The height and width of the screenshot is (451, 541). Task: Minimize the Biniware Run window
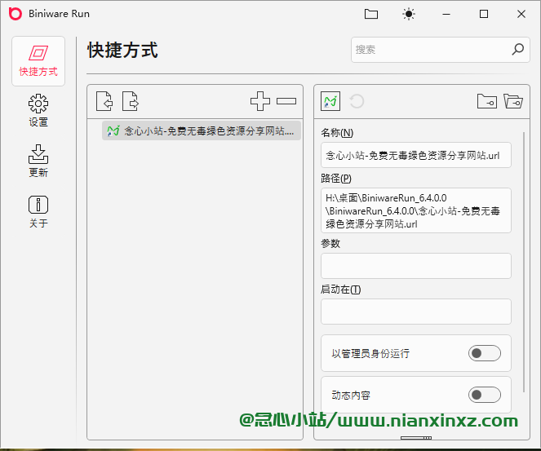pos(446,14)
